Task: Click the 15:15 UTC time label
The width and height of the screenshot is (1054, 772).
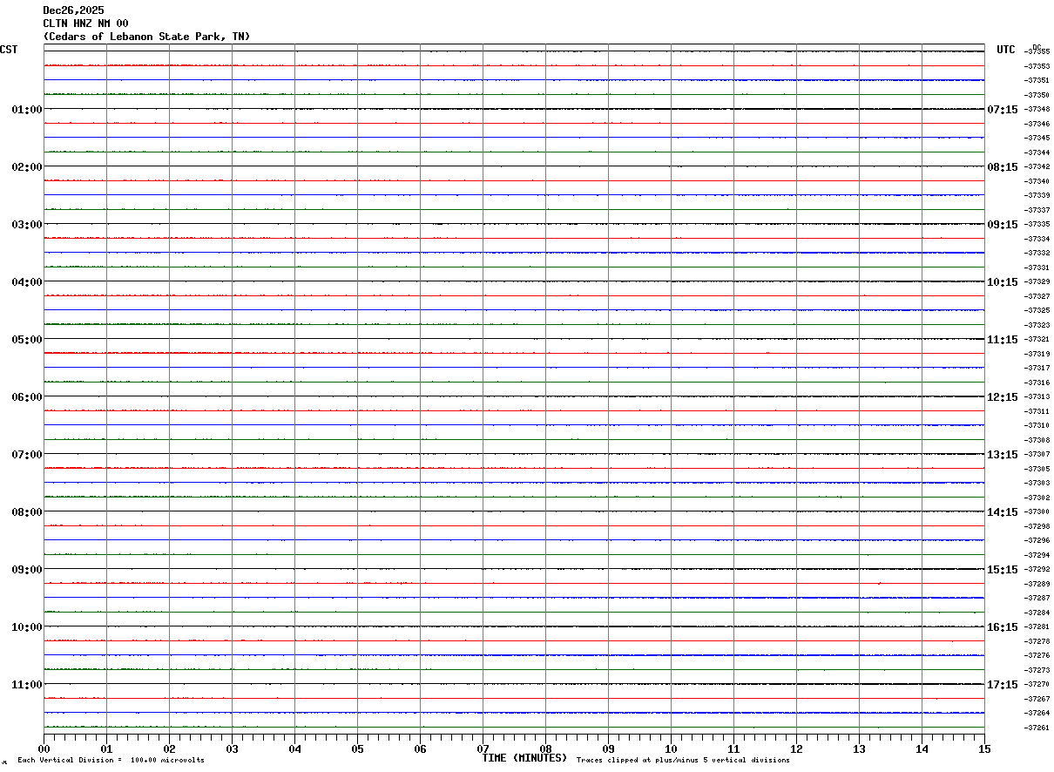Action: 1003,570
